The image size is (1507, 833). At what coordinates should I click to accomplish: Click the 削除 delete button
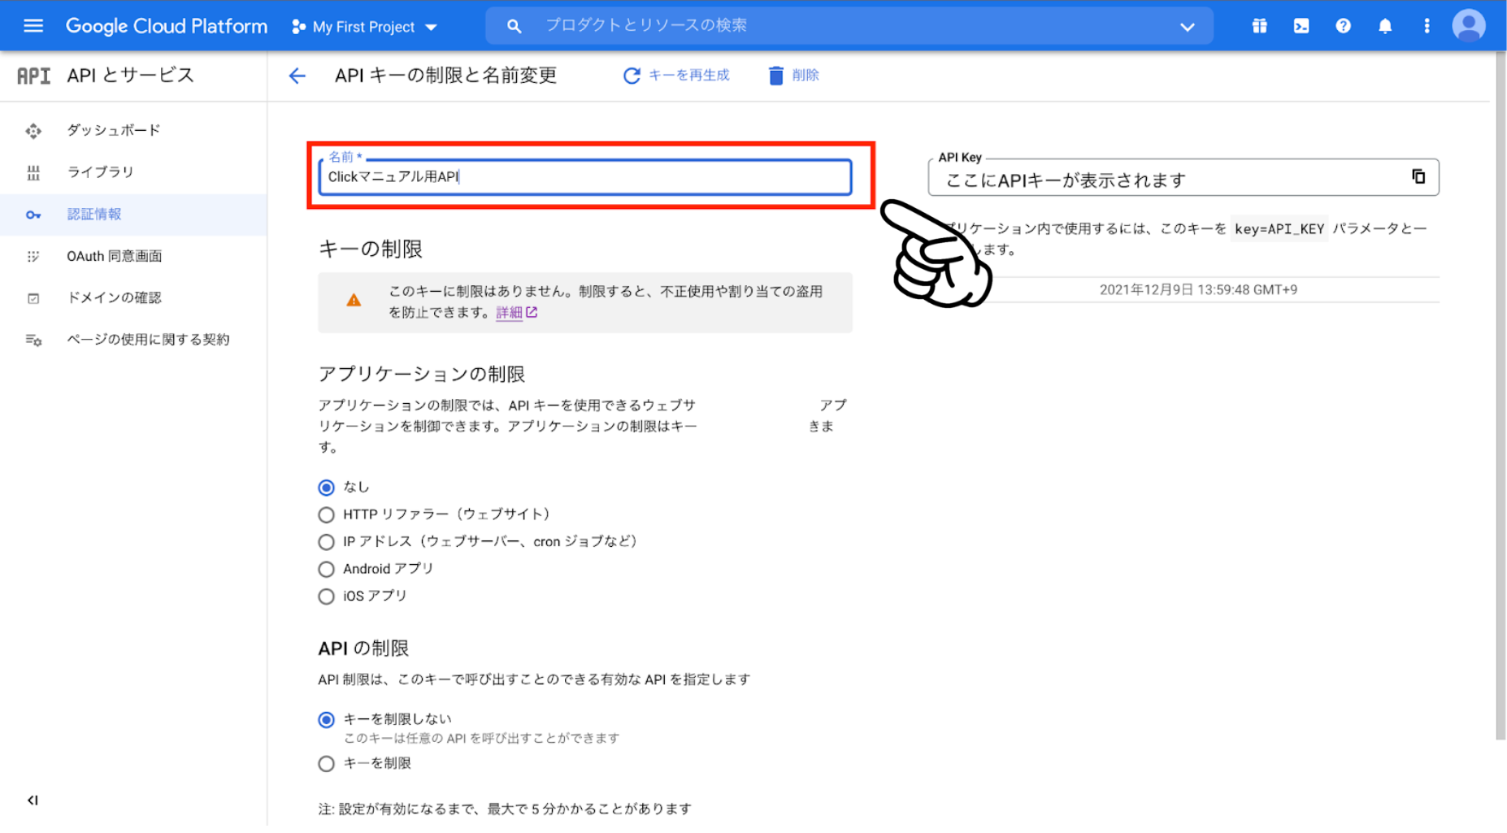coord(793,76)
